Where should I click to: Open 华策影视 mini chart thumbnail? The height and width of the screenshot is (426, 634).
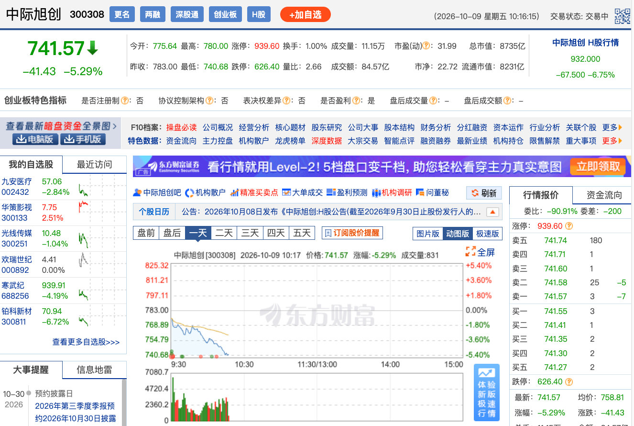click(x=84, y=207)
